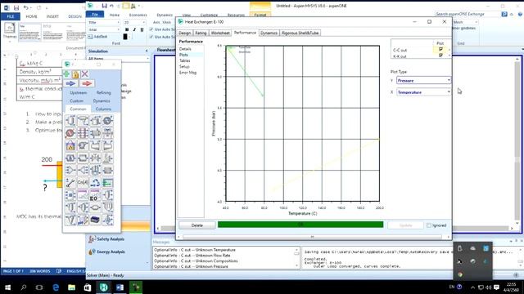Pick the blue circle cooler unit icon

[107, 121]
